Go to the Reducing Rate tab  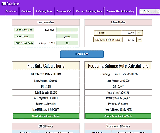pyautogui.click(x=44, y=11)
